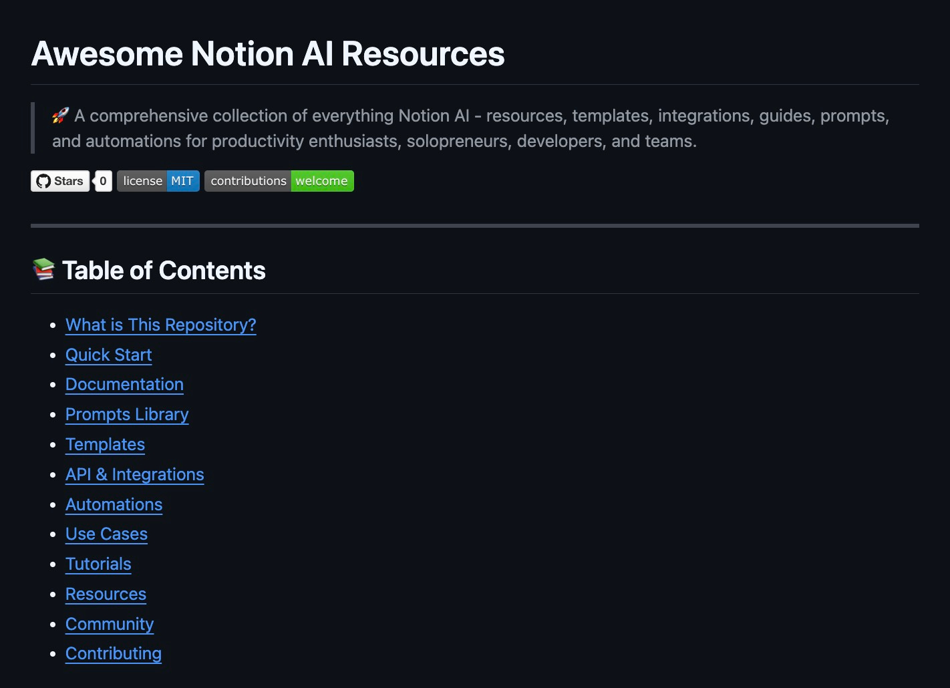950x688 pixels.
Task: Jump to Prompts Library link
Action: click(x=127, y=414)
